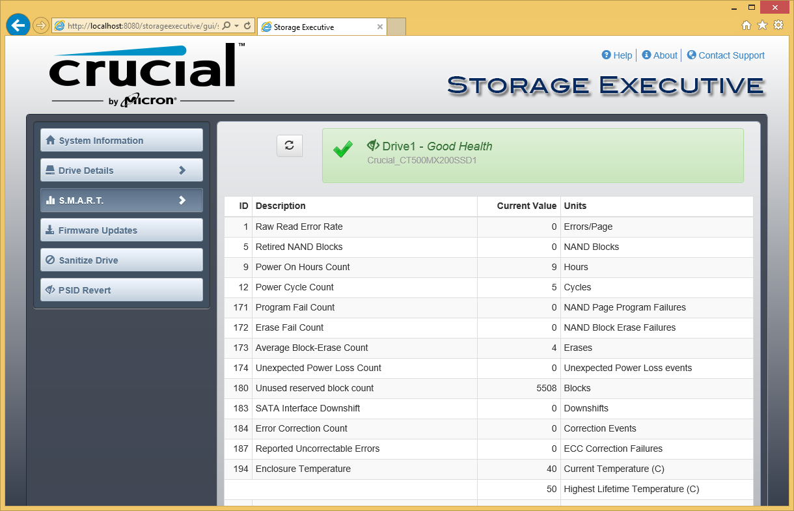The height and width of the screenshot is (511, 794).
Task: Click the Crucial_CT500MX200SSD1 model name
Action: [x=422, y=160]
